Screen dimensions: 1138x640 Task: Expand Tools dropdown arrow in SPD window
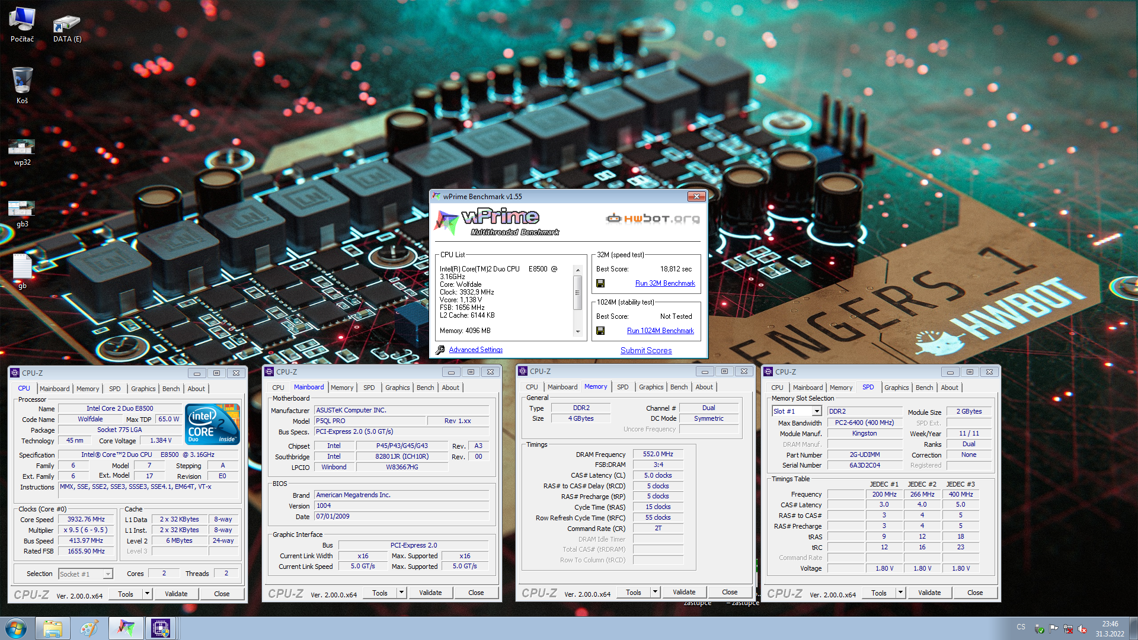900,593
